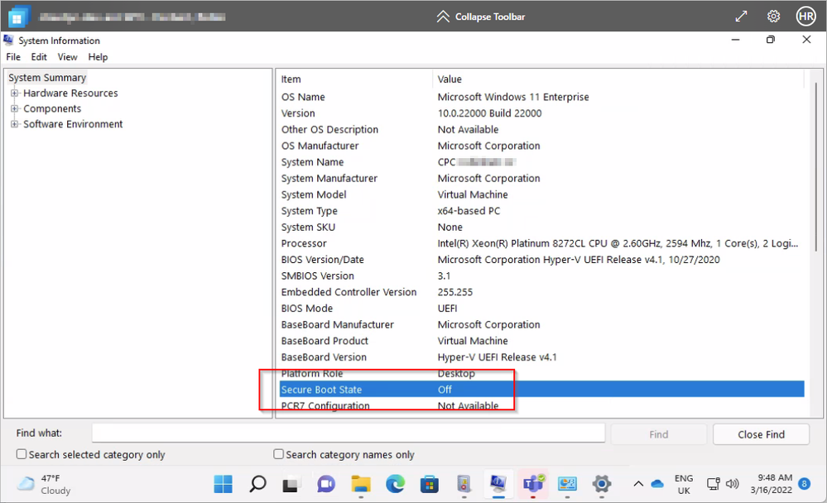Viewport: 827px width, 503px height.
Task: Select the Version row
Action: [x=541, y=113]
